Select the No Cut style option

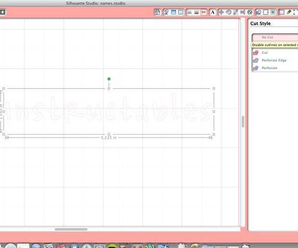(x=275, y=37)
